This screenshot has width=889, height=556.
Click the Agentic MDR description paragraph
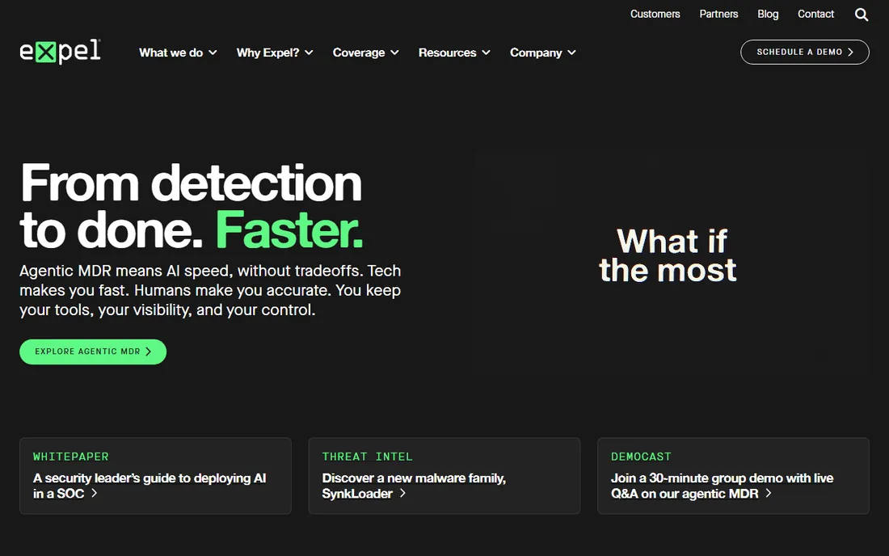(210, 290)
